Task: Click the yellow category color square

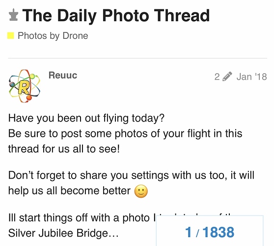Action: click(10, 36)
